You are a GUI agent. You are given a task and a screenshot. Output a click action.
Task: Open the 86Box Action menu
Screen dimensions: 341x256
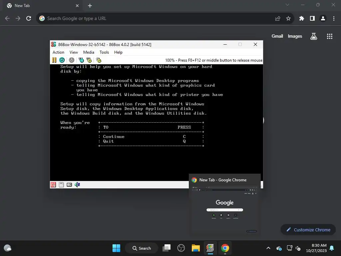[x=58, y=52]
